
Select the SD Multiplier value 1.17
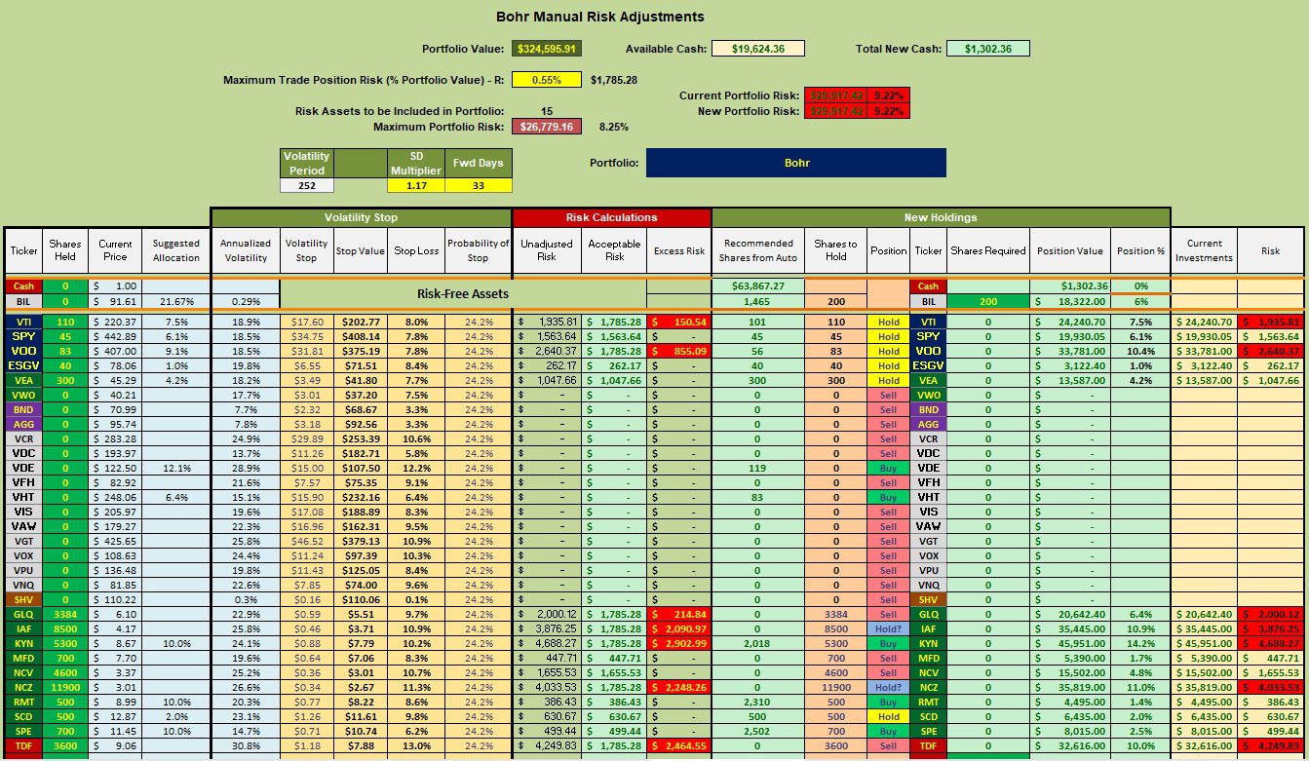[x=416, y=185]
